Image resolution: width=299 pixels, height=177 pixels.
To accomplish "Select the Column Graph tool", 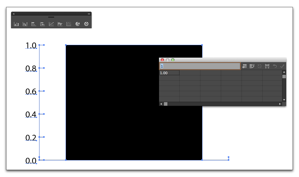I will (16, 24).
